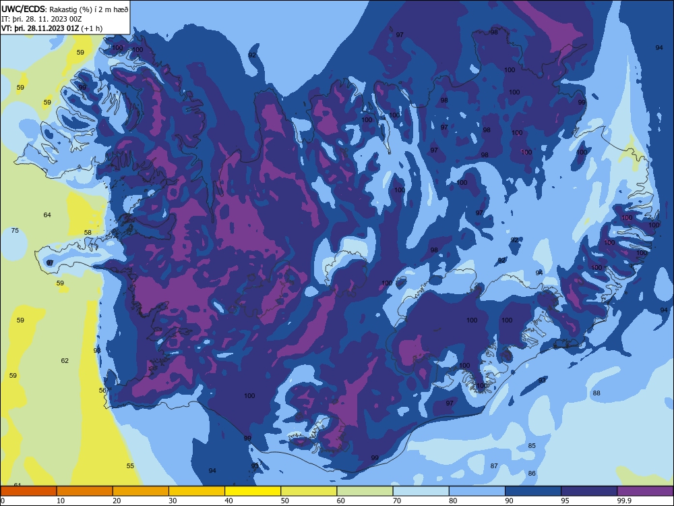The height and width of the screenshot is (506, 674).
Task: Click the valid time line 'VT: þri. 28.11.2023 01Z'
Action: click(x=41, y=28)
